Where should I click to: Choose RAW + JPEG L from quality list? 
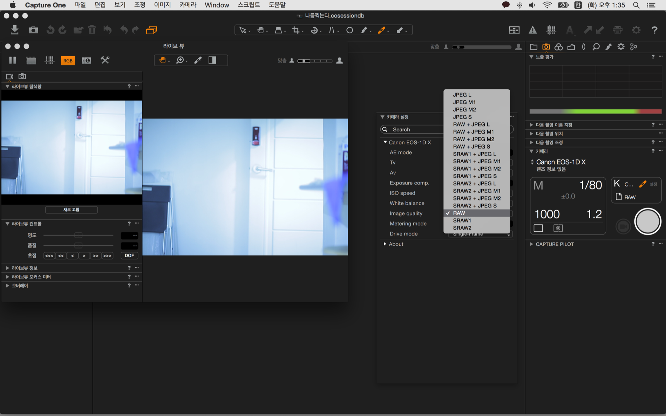tap(471, 124)
